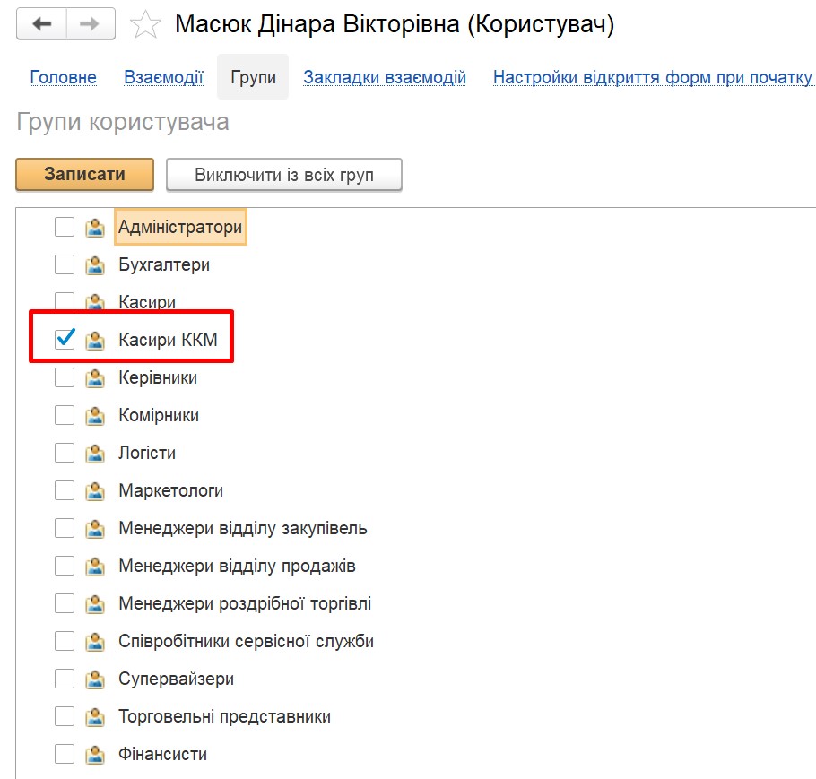Enable Менеджери відділу закупівель checkbox
The width and height of the screenshot is (816, 779).
click(x=65, y=528)
